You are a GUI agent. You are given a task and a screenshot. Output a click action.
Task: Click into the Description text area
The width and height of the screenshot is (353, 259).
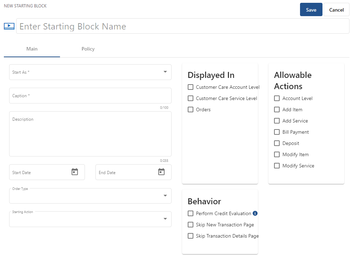coord(90,134)
